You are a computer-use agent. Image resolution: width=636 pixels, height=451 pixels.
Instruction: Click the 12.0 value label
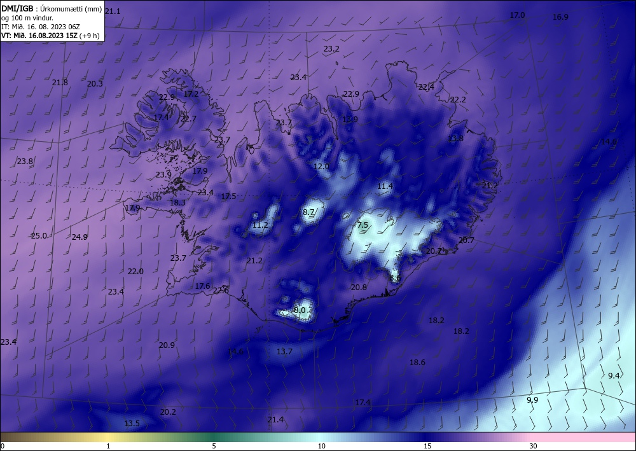[x=321, y=166]
